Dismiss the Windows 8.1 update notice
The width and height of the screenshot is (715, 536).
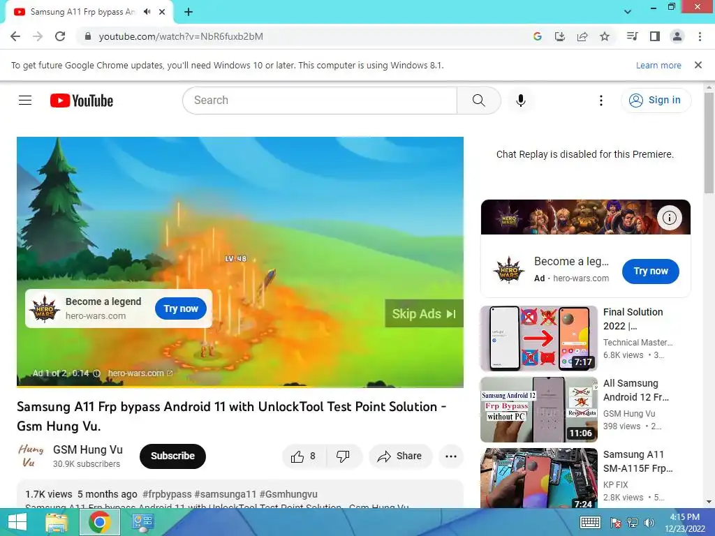click(x=698, y=65)
